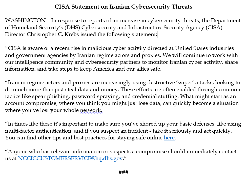Screen dimensions: 246x179
Task: Click the "###" end-of-document marker
Action: click(x=124, y=172)
